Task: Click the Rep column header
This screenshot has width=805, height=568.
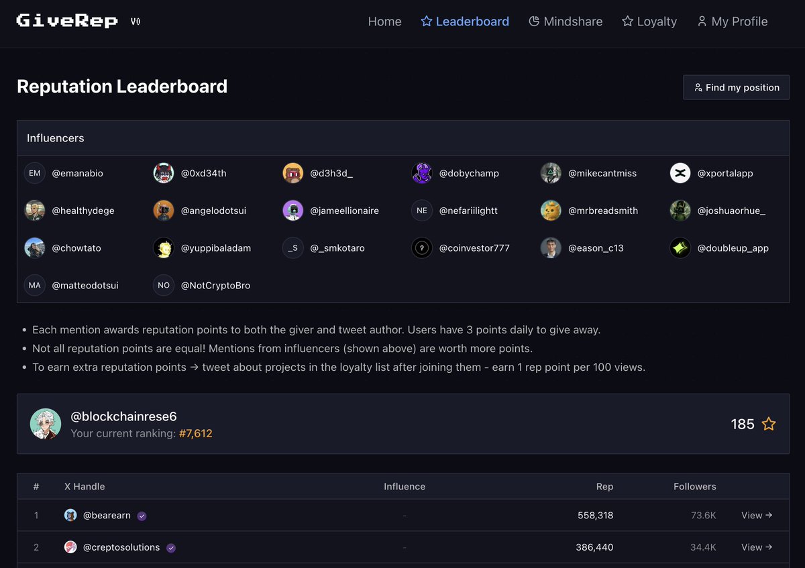Action: 604,486
